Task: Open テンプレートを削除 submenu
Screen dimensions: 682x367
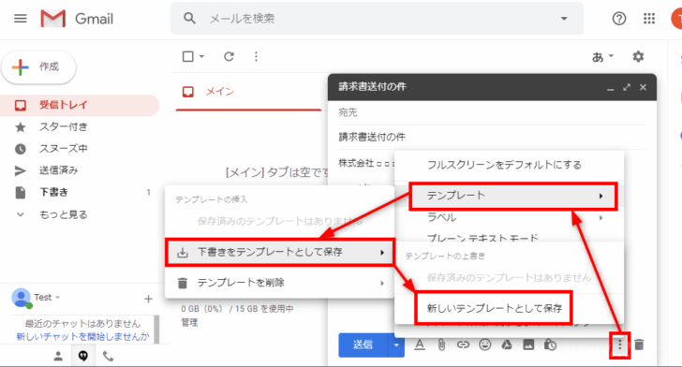Action: click(280, 283)
